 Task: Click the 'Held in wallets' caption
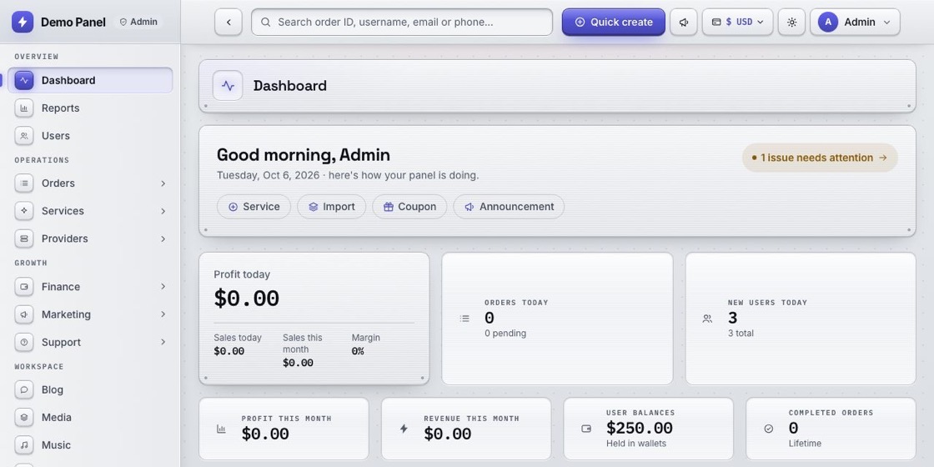[636, 444]
